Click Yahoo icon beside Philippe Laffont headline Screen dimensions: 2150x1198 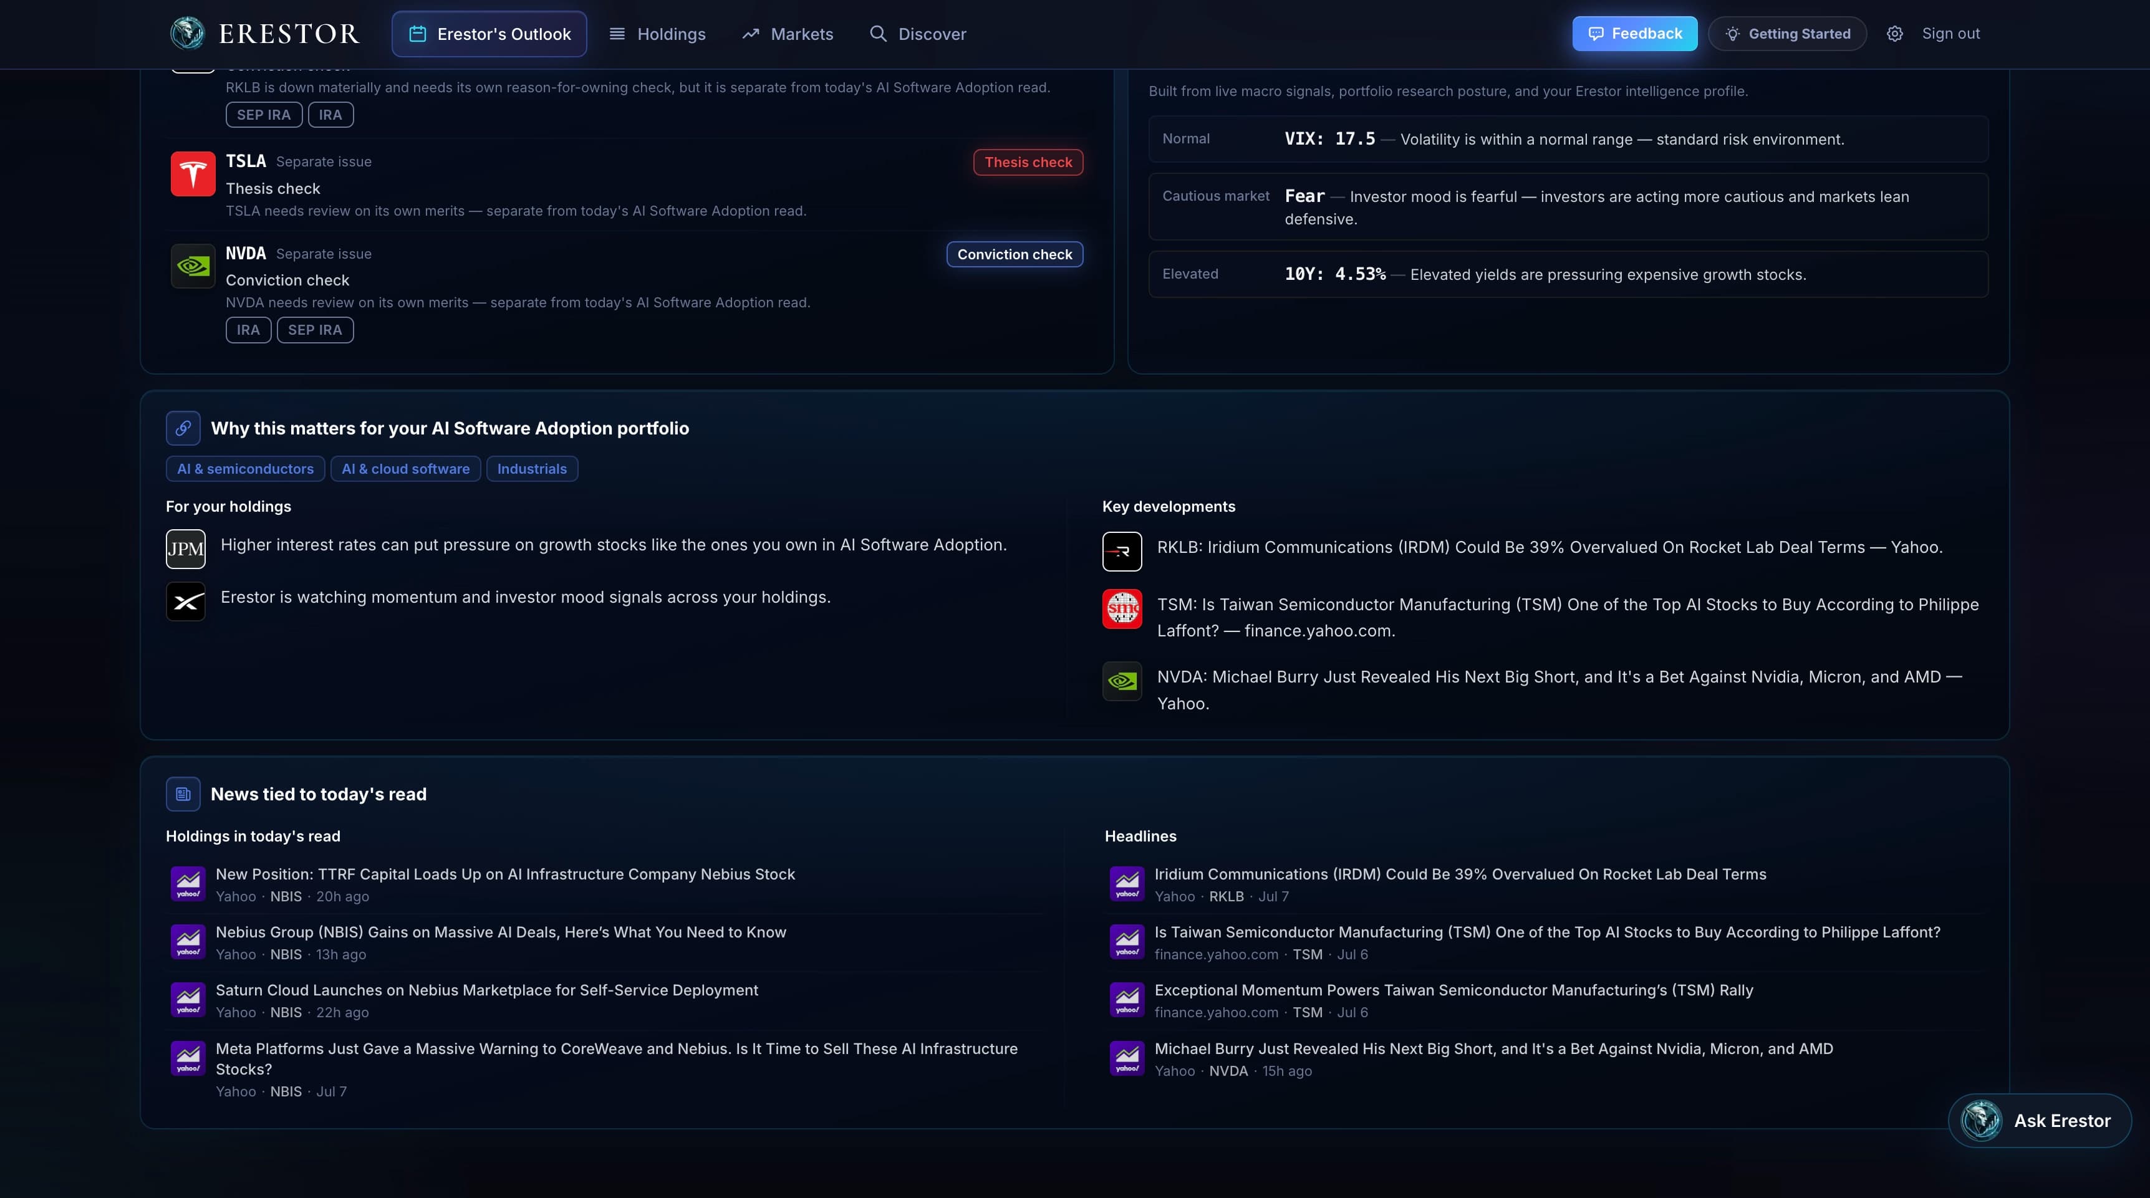(x=1127, y=941)
